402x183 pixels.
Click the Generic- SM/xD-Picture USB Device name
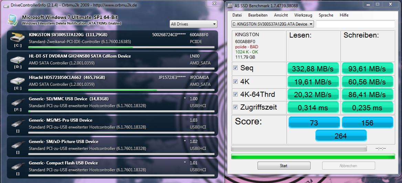point(64,141)
